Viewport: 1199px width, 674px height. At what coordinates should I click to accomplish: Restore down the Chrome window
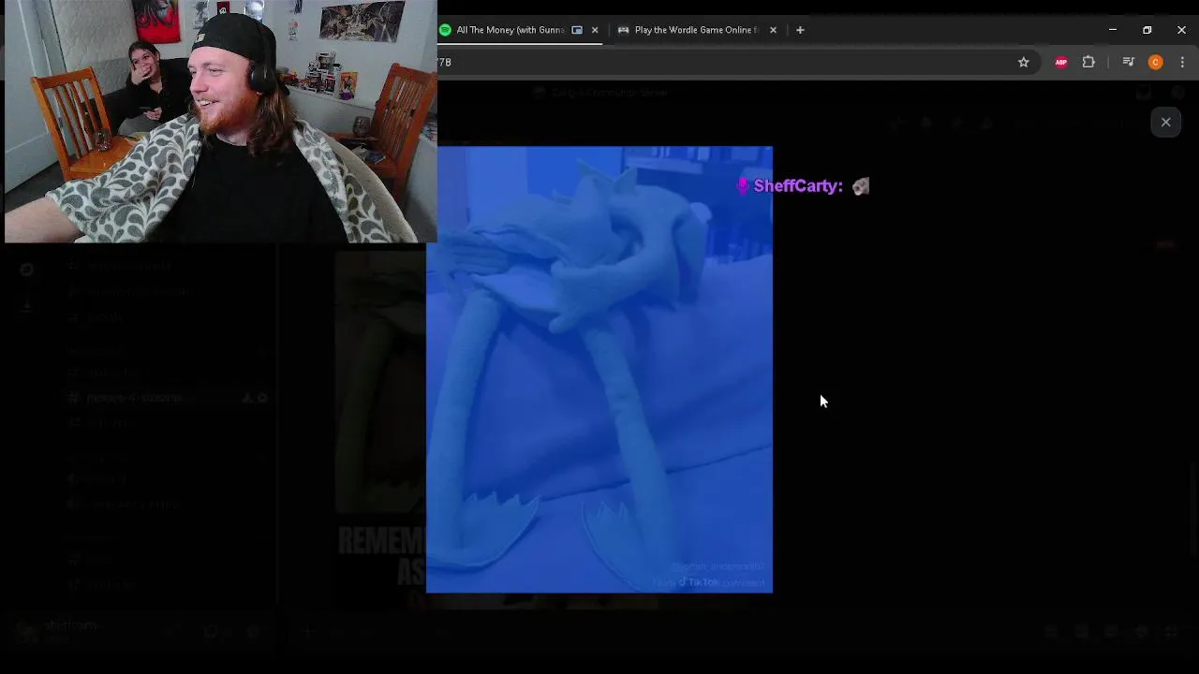click(x=1147, y=30)
